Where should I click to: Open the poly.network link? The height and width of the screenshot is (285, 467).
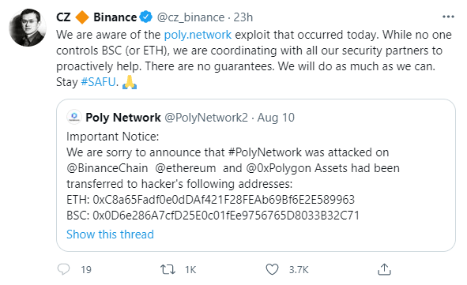click(x=198, y=35)
